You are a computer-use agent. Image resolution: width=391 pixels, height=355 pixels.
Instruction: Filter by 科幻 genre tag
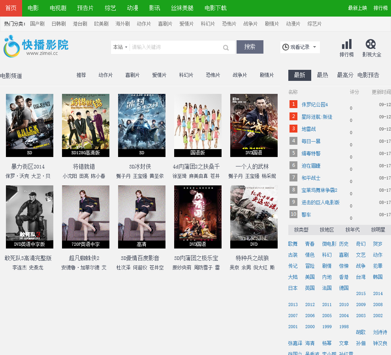coord(327,255)
